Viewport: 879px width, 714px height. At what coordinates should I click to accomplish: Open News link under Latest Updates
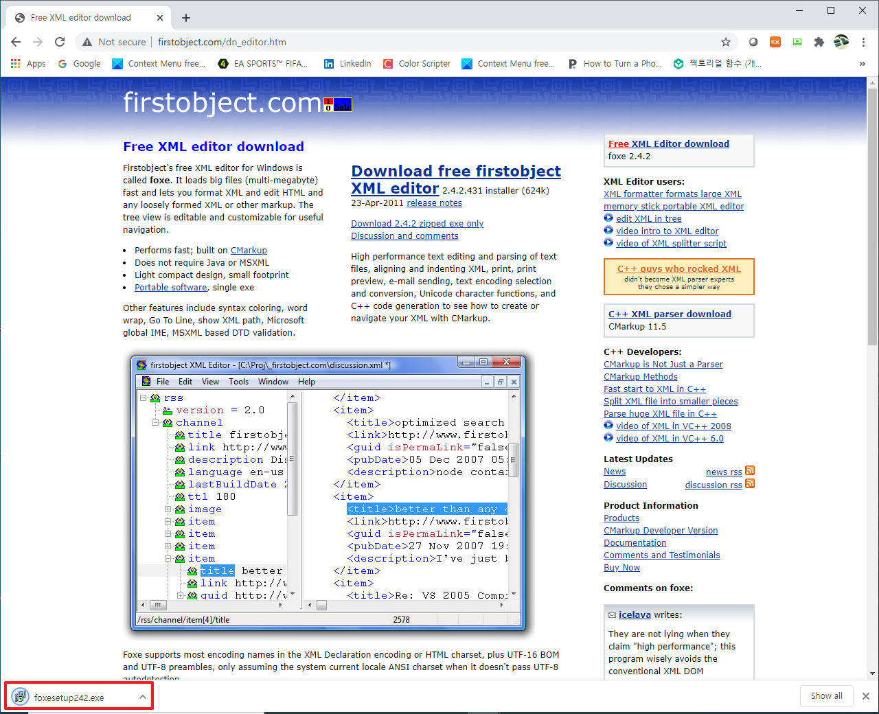click(615, 472)
